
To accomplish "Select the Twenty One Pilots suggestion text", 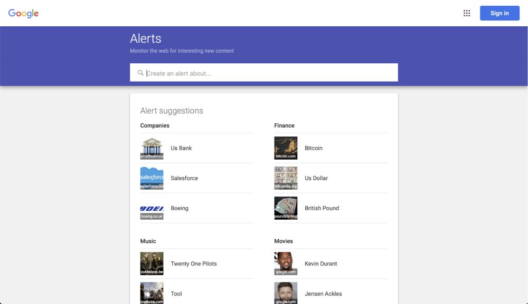I will coord(194,263).
